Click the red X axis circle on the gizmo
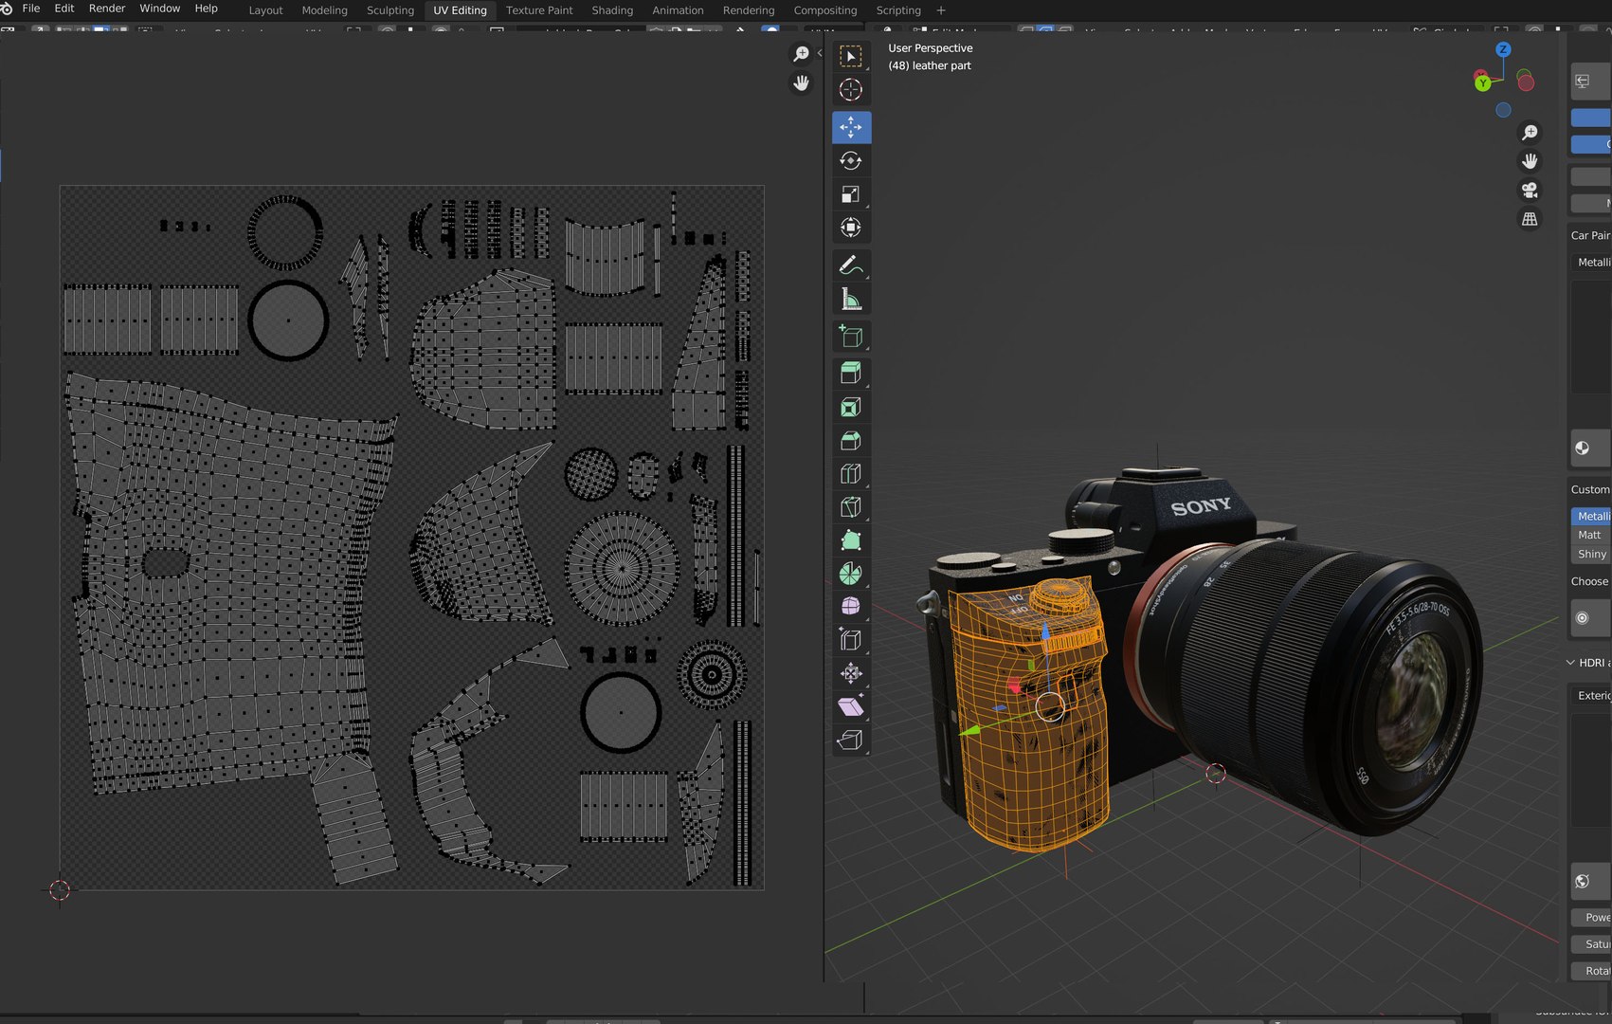 [x=1526, y=82]
